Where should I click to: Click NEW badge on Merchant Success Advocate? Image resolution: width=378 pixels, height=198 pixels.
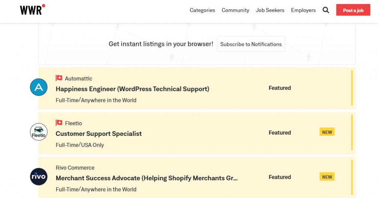[327, 177]
